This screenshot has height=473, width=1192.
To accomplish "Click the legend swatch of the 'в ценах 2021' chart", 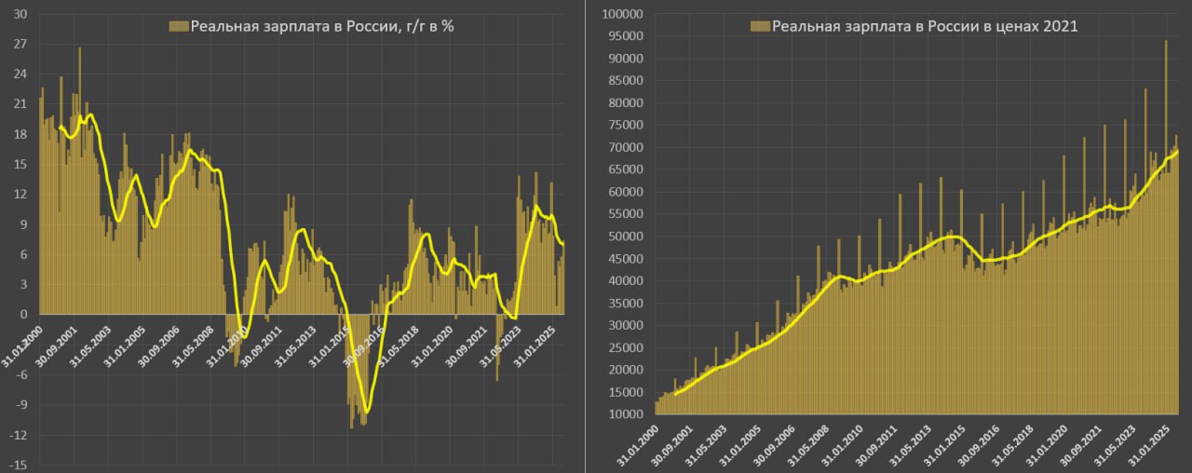I will click(x=757, y=27).
